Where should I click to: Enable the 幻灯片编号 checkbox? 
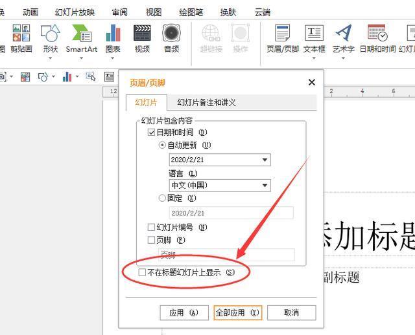pyautogui.click(x=152, y=227)
